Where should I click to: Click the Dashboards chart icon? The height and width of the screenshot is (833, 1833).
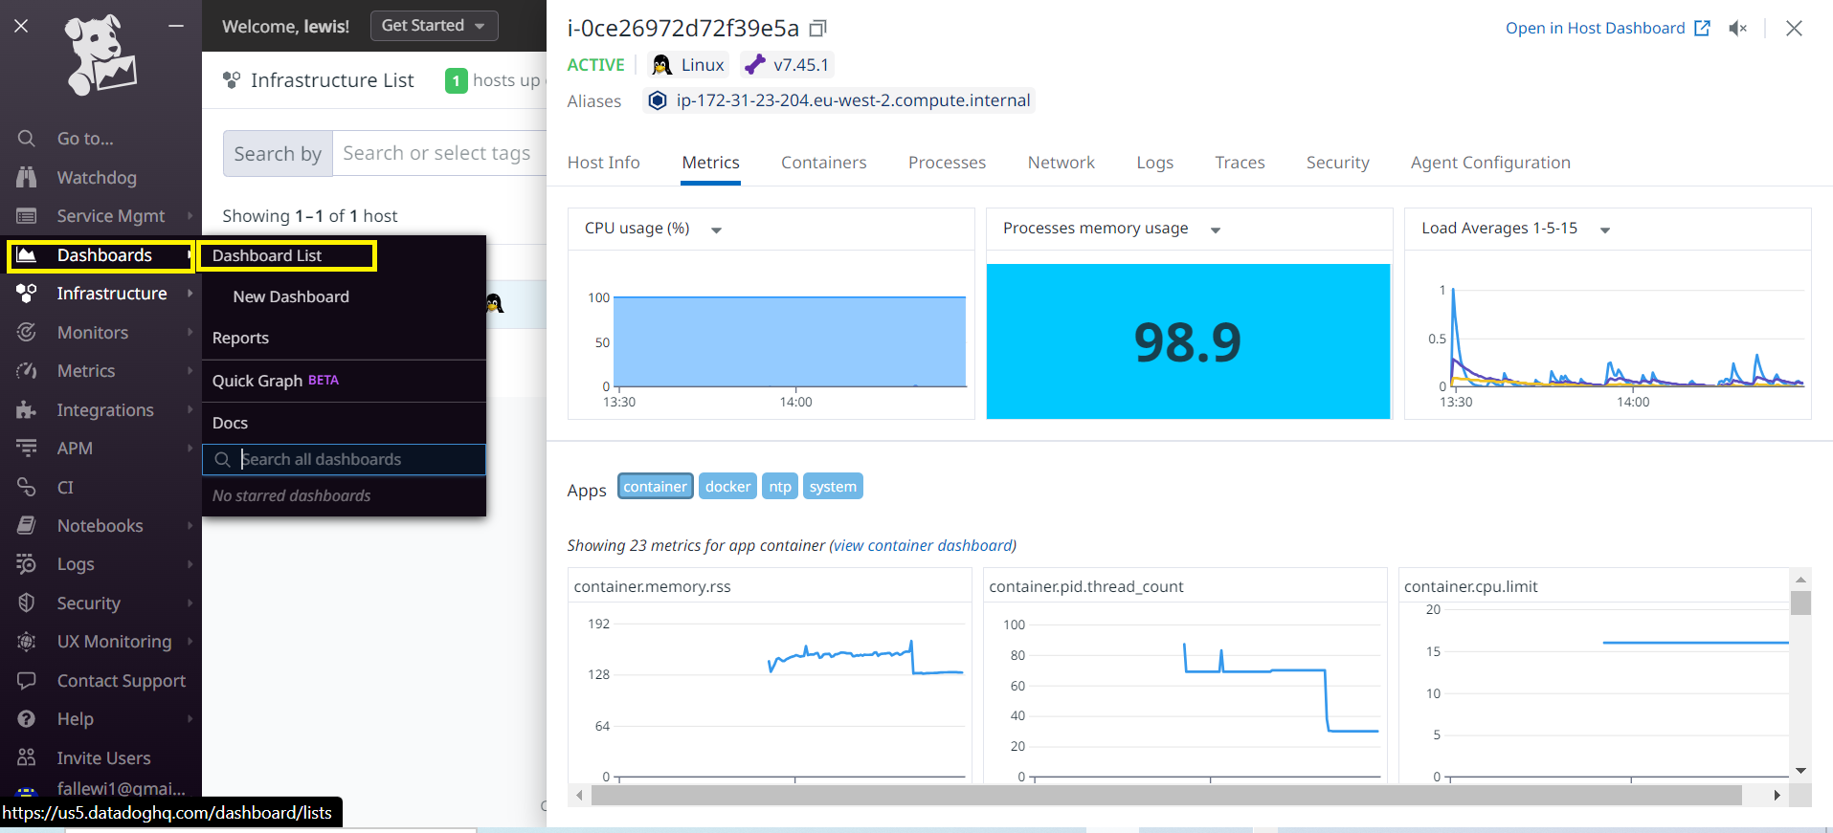[x=27, y=255]
